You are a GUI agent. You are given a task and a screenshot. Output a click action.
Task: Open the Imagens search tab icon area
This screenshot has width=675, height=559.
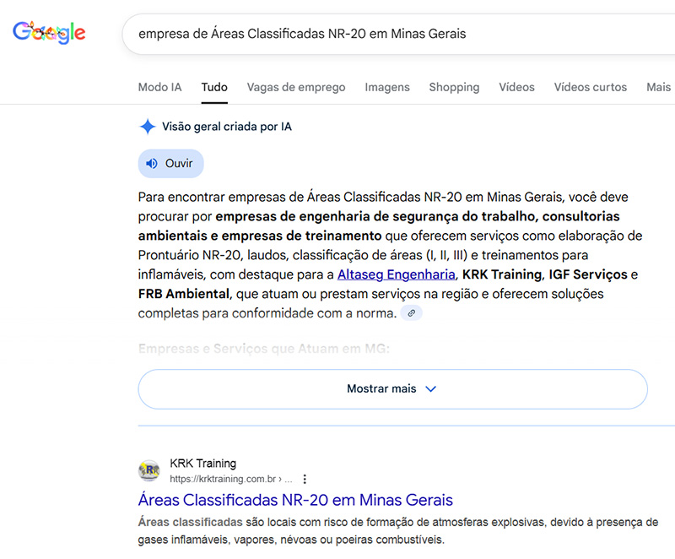(387, 87)
